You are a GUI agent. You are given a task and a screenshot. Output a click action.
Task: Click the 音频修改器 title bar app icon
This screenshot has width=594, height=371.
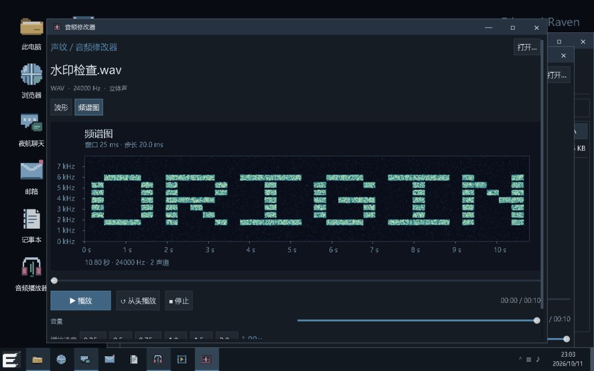point(57,27)
